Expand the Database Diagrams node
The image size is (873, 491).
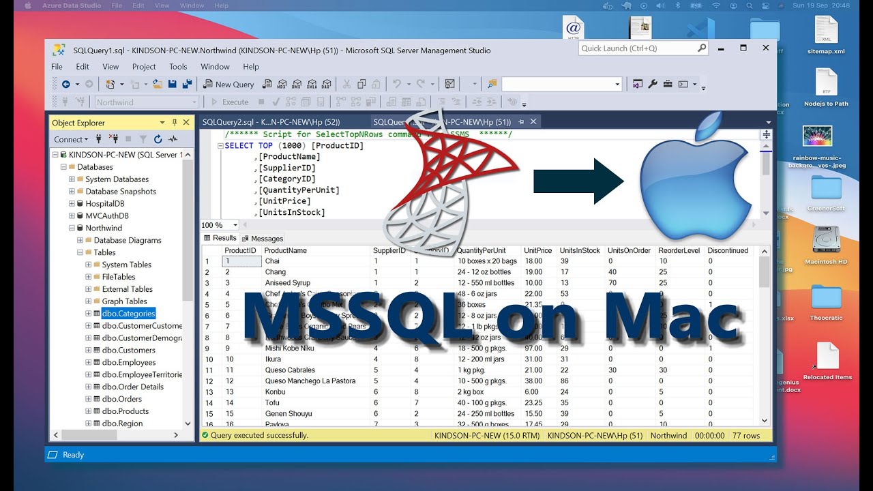pyautogui.click(x=80, y=240)
